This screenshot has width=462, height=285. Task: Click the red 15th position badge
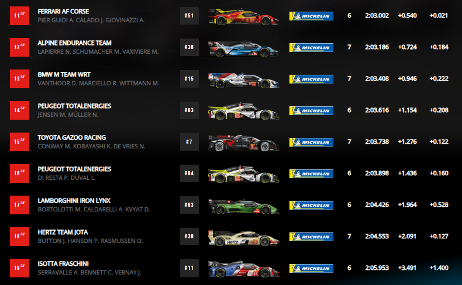click(19, 142)
